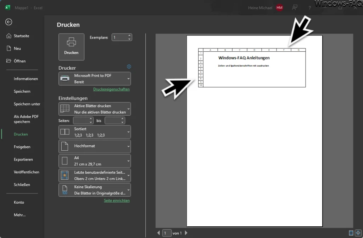Increase the 'bis' end page value

pos(122,119)
